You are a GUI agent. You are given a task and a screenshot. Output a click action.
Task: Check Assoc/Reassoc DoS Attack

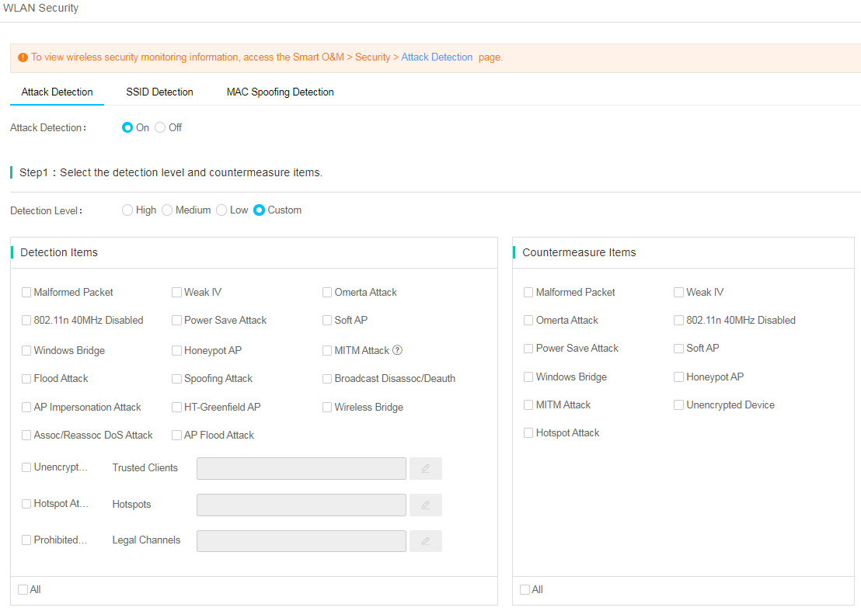coord(26,435)
